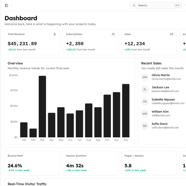This screenshot has height=186, width=186.
Task: Select the 5.8 Pages / Session value
Action: pyautogui.click(x=128, y=166)
